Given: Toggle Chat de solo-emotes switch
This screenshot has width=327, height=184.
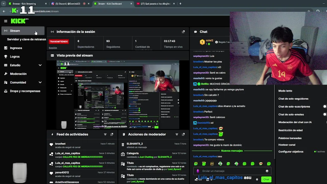Looking at the screenshot, I should click(x=325, y=114).
